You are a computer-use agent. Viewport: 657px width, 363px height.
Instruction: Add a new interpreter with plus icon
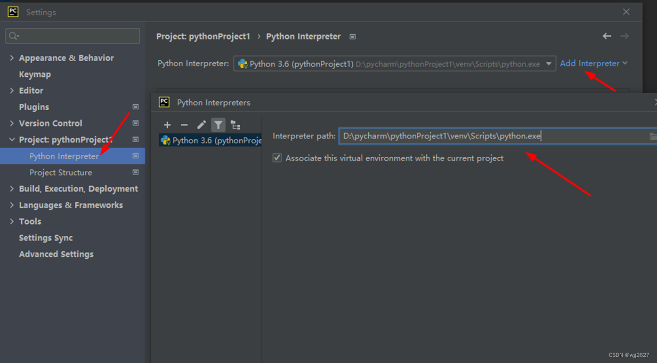tap(167, 125)
